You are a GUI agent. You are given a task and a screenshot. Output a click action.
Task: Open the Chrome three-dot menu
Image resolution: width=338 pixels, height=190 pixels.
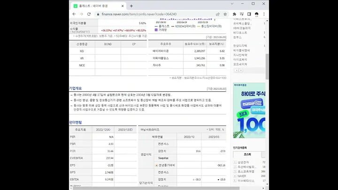(x=264, y=14)
